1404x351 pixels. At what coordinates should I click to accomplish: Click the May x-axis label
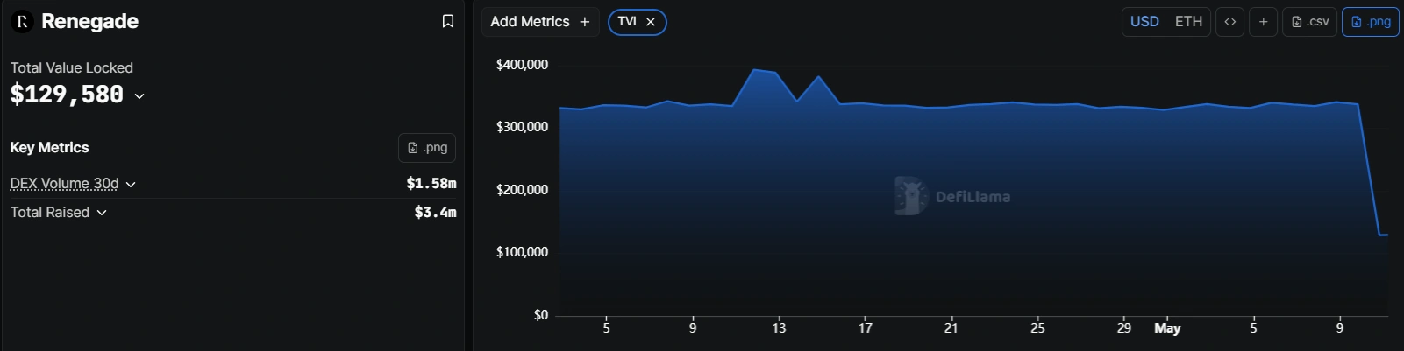(x=1167, y=328)
